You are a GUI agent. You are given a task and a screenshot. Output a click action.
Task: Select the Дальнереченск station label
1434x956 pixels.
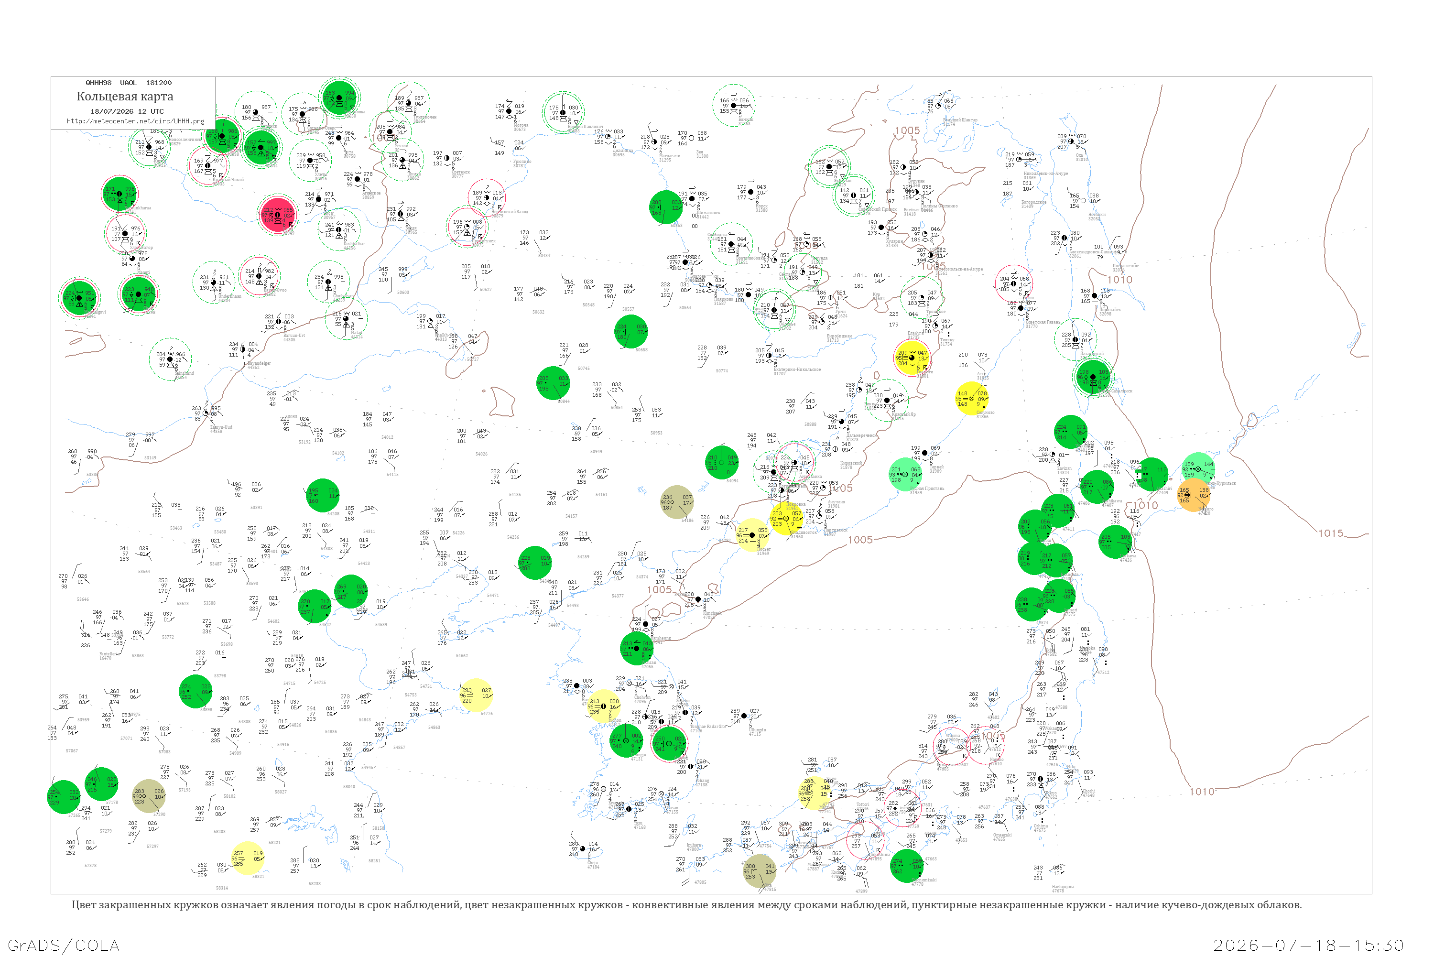pyautogui.click(x=861, y=436)
